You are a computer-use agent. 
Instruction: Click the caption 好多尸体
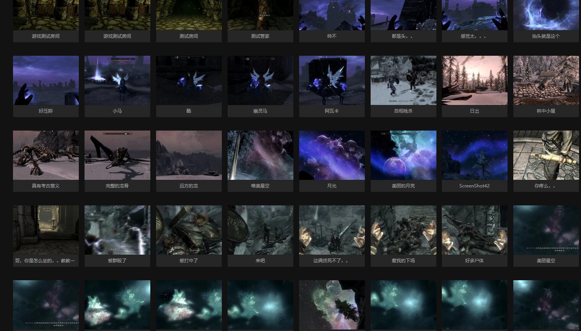pyautogui.click(x=474, y=261)
